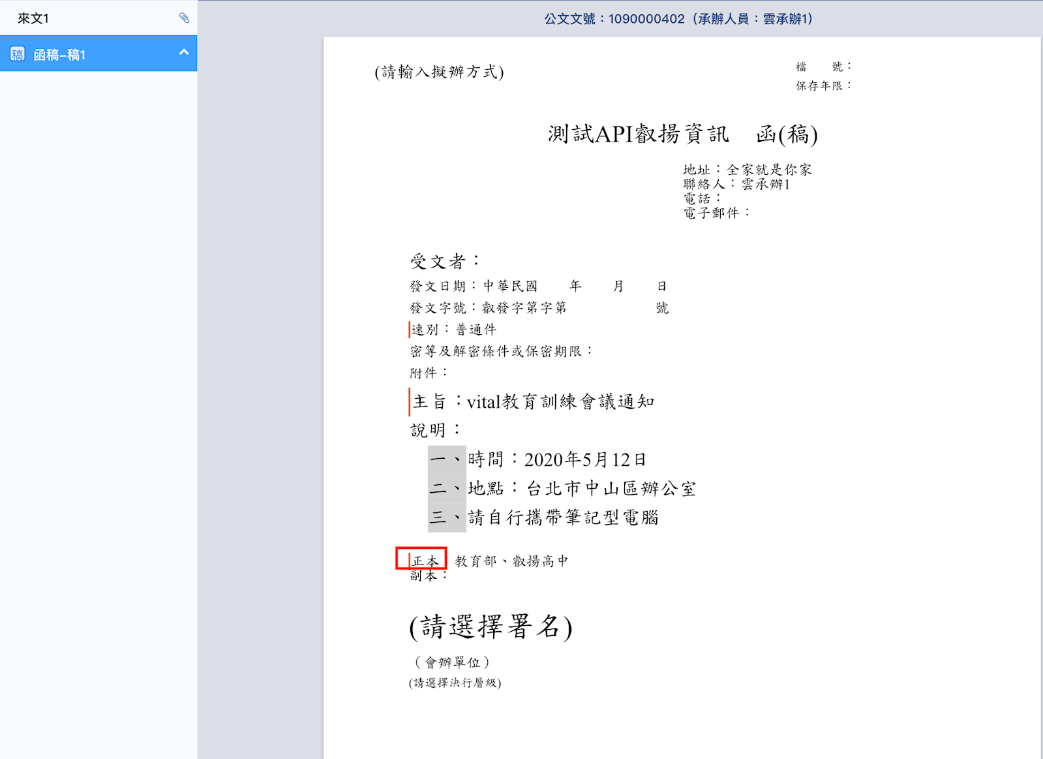The width and height of the screenshot is (1043, 759).
Task: Click the 主旨 text vital教育訓練會議通知
Action: [x=560, y=402]
